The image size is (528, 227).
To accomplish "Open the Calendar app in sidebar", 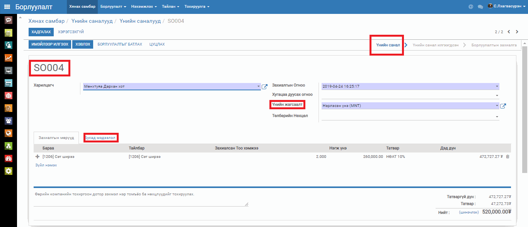I will [x=8, y=33].
